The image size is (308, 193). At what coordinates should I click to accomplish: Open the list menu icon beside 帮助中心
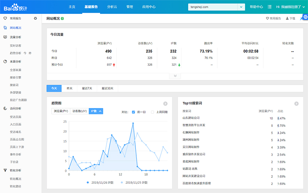click(269, 7)
